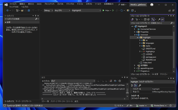
Task: Expand the languages folder node
Action: click(140, 43)
